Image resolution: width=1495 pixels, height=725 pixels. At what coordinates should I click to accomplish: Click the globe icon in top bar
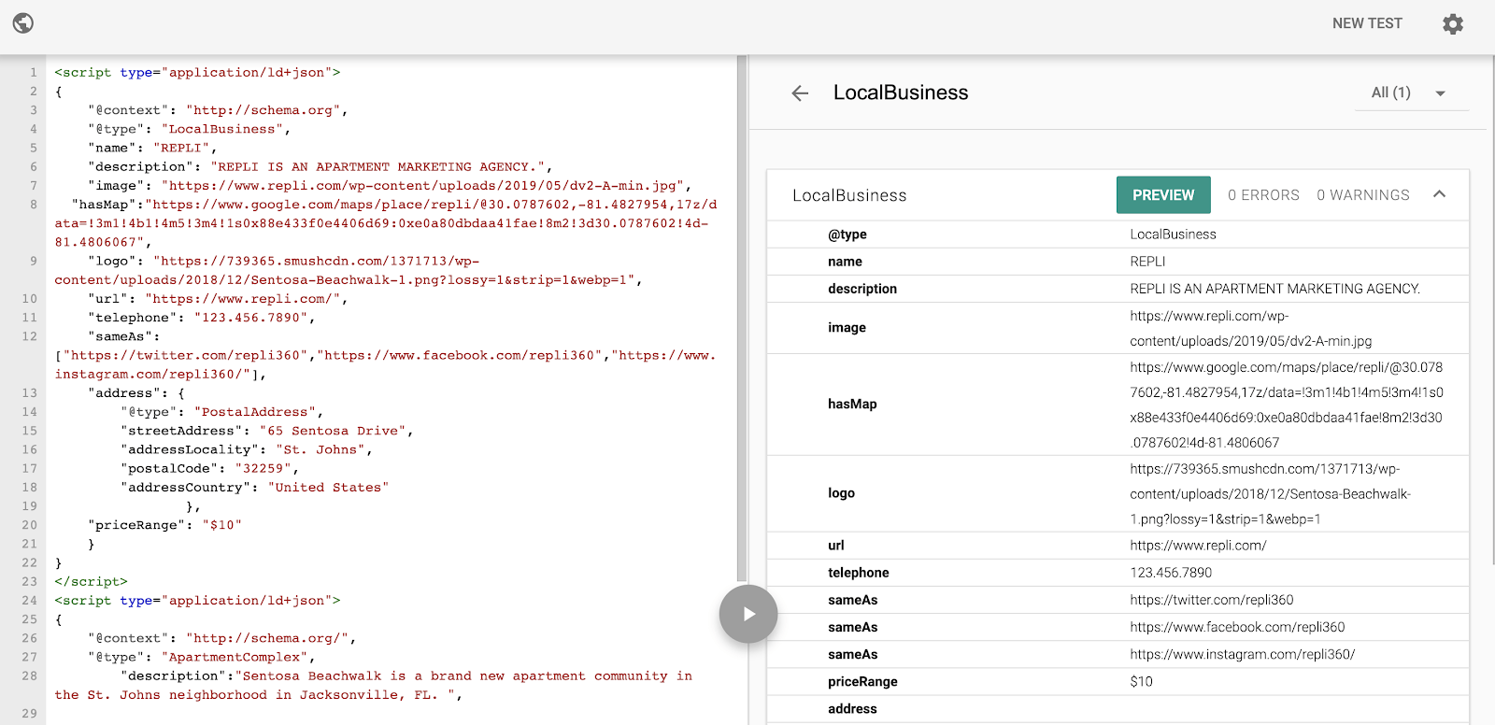23,23
